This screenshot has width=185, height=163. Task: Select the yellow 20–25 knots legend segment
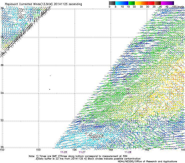tap(138, 3)
